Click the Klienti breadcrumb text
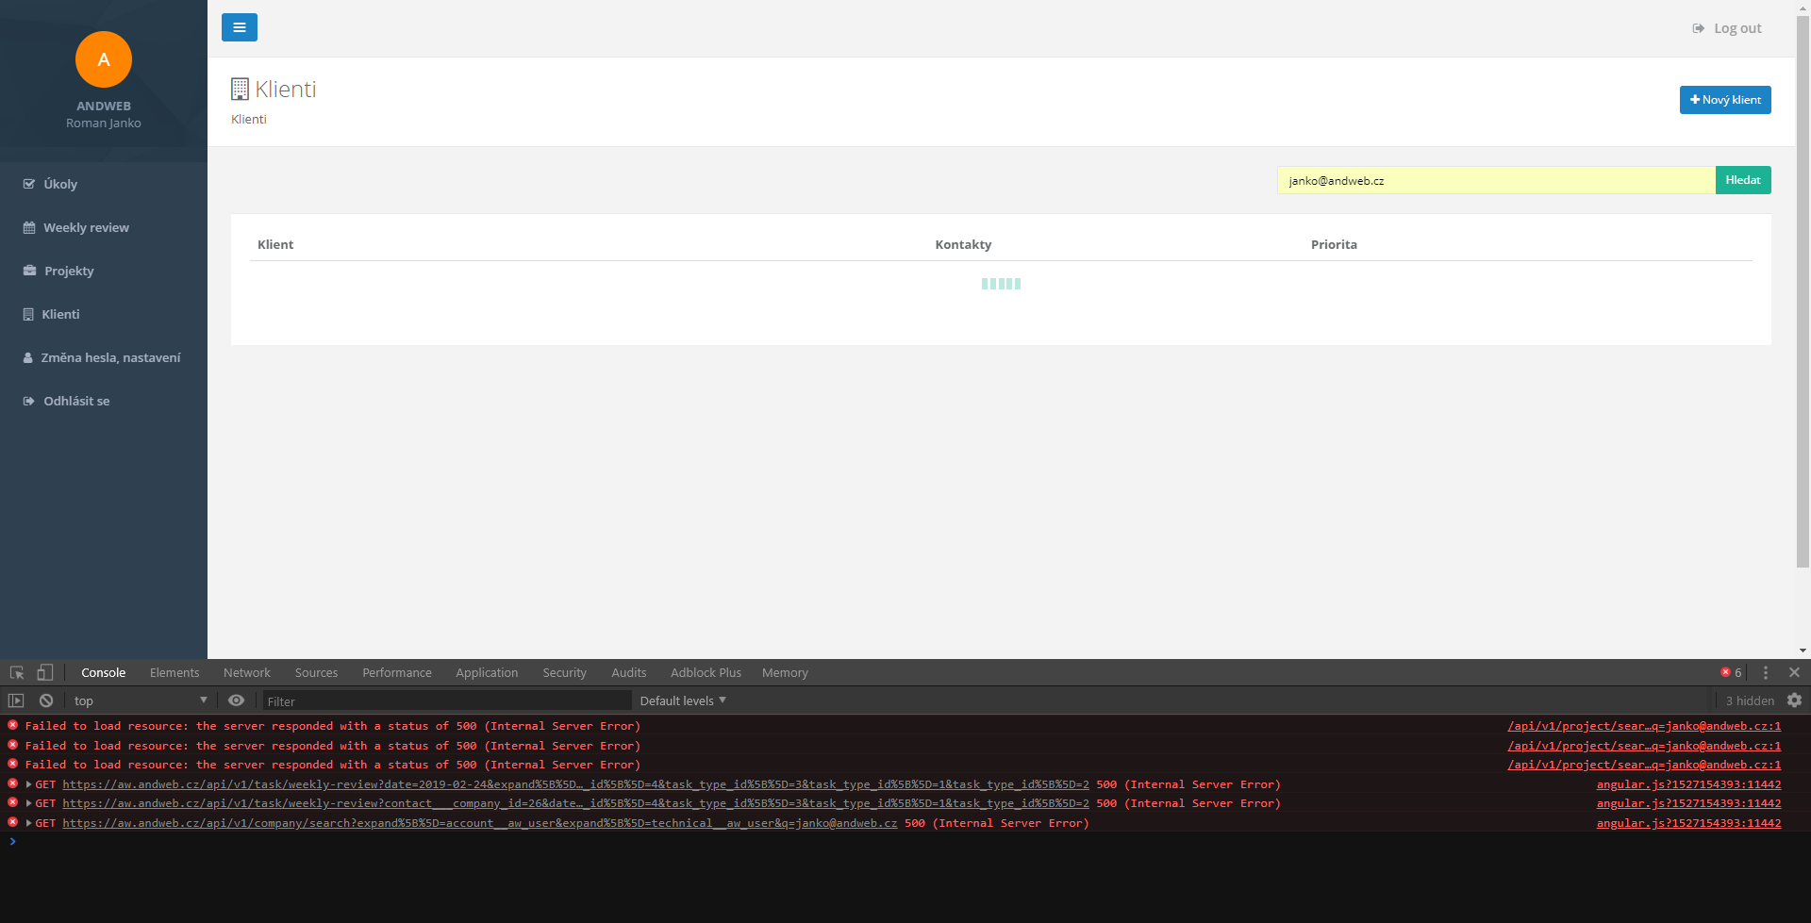 click(249, 119)
